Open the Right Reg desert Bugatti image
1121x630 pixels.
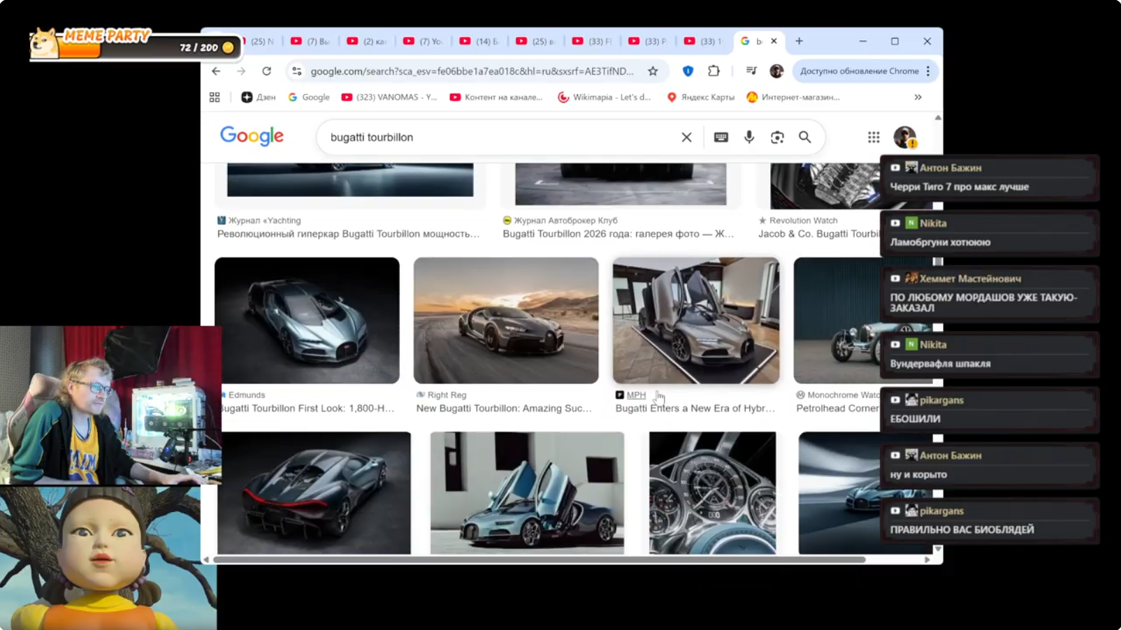506,321
